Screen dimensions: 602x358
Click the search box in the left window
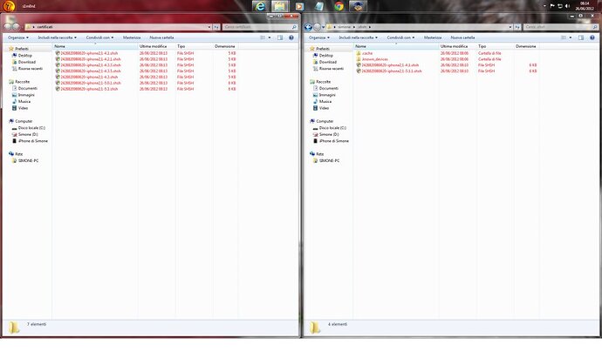pos(253,27)
